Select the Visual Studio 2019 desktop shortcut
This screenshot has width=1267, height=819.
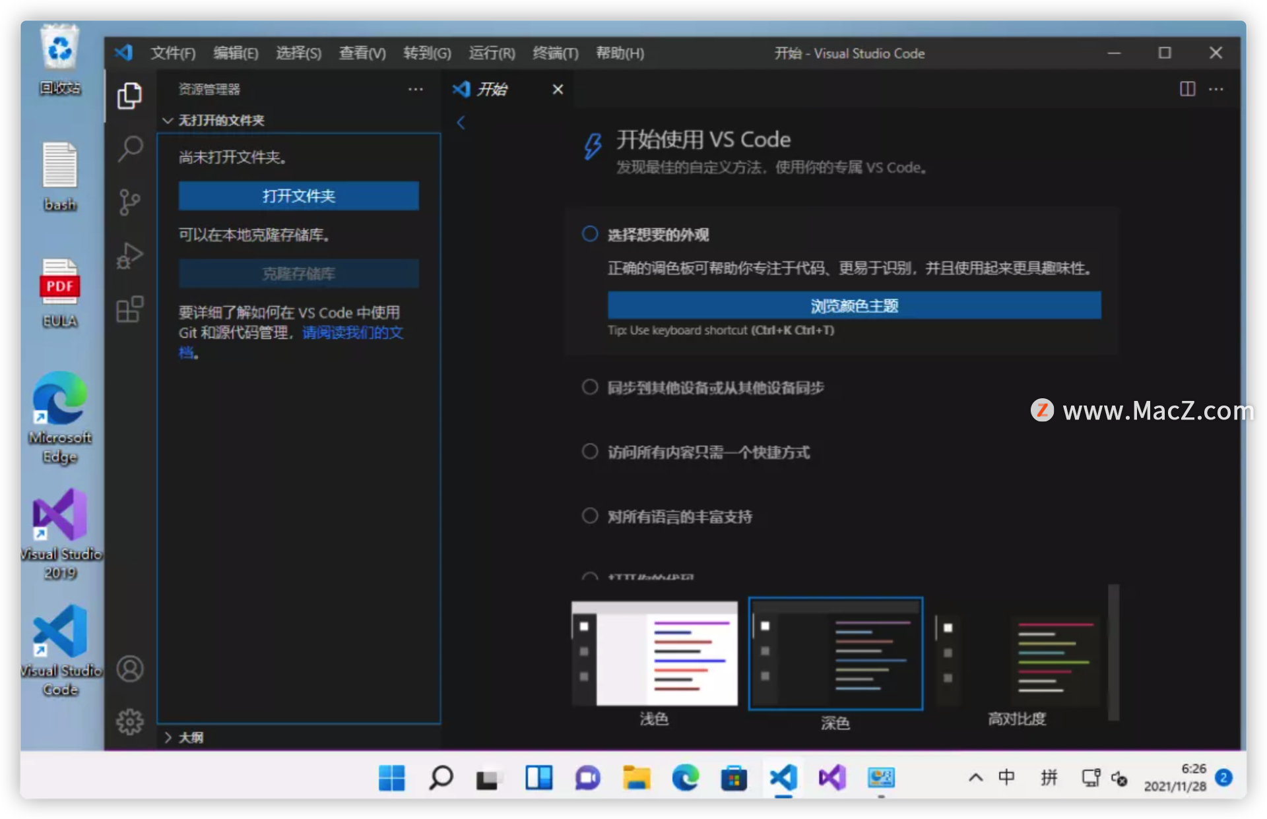pos(60,534)
